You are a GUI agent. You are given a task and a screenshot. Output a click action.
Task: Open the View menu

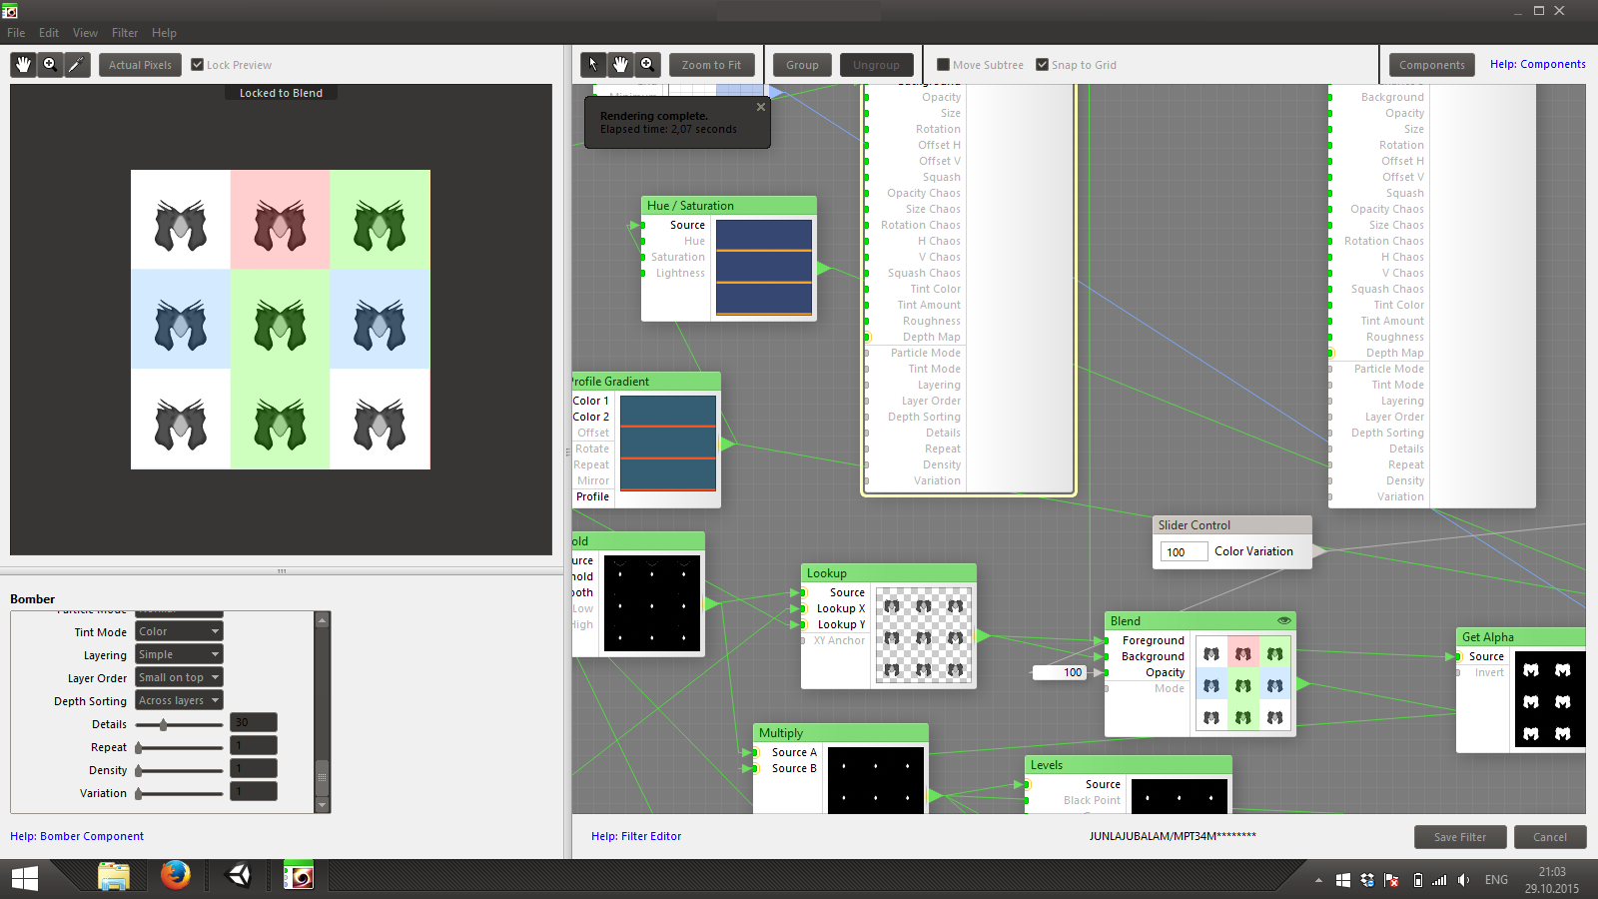[x=85, y=33]
